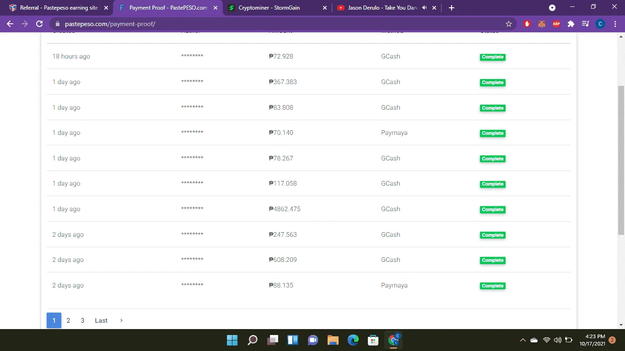This screenshot has width=625, height=351.
Task: Click the page's vertical scrollbar thumb
Action: tap(621, 160)
